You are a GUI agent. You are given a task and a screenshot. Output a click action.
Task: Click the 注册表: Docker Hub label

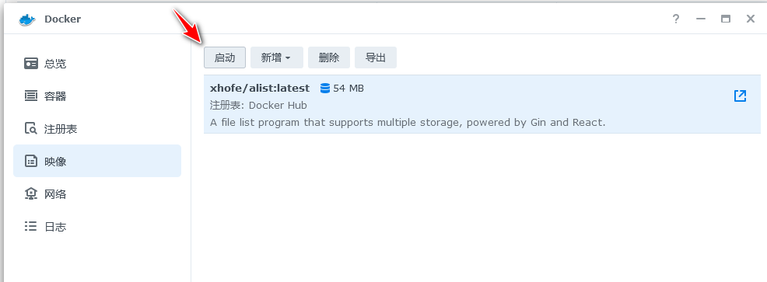tap(258, 106)
